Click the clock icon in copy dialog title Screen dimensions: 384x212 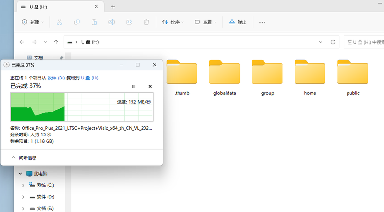[7, 65]
